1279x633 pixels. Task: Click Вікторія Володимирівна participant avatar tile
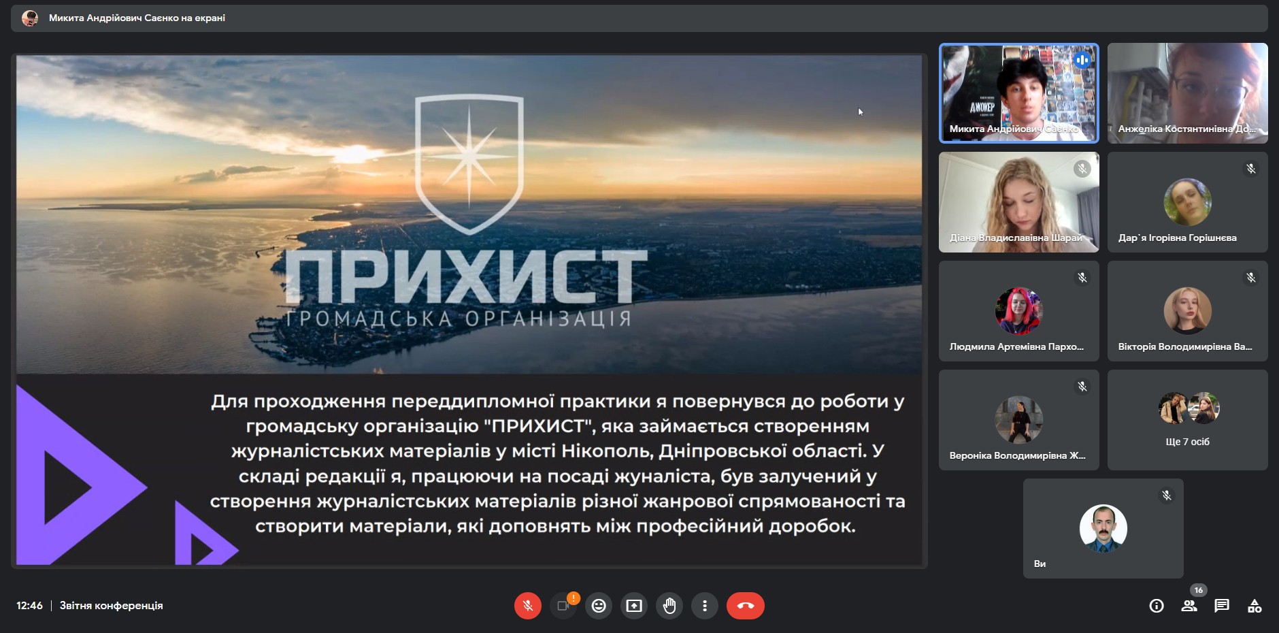1187,311
